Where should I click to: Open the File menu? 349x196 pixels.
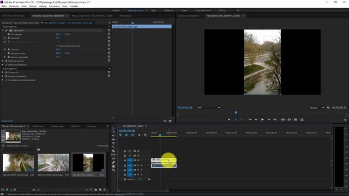coord(4,6)
